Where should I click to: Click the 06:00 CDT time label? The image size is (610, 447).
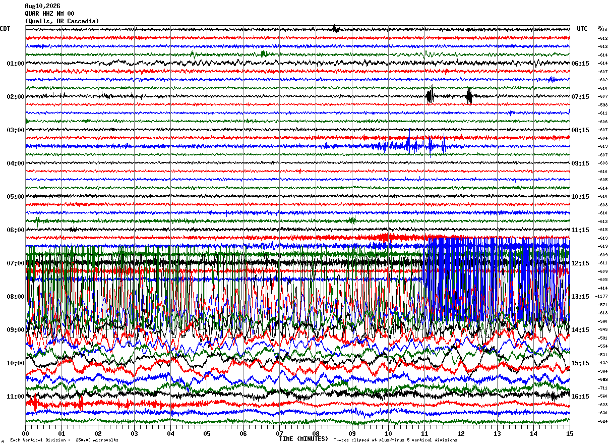pyautogui.click(x=16, y=230)
